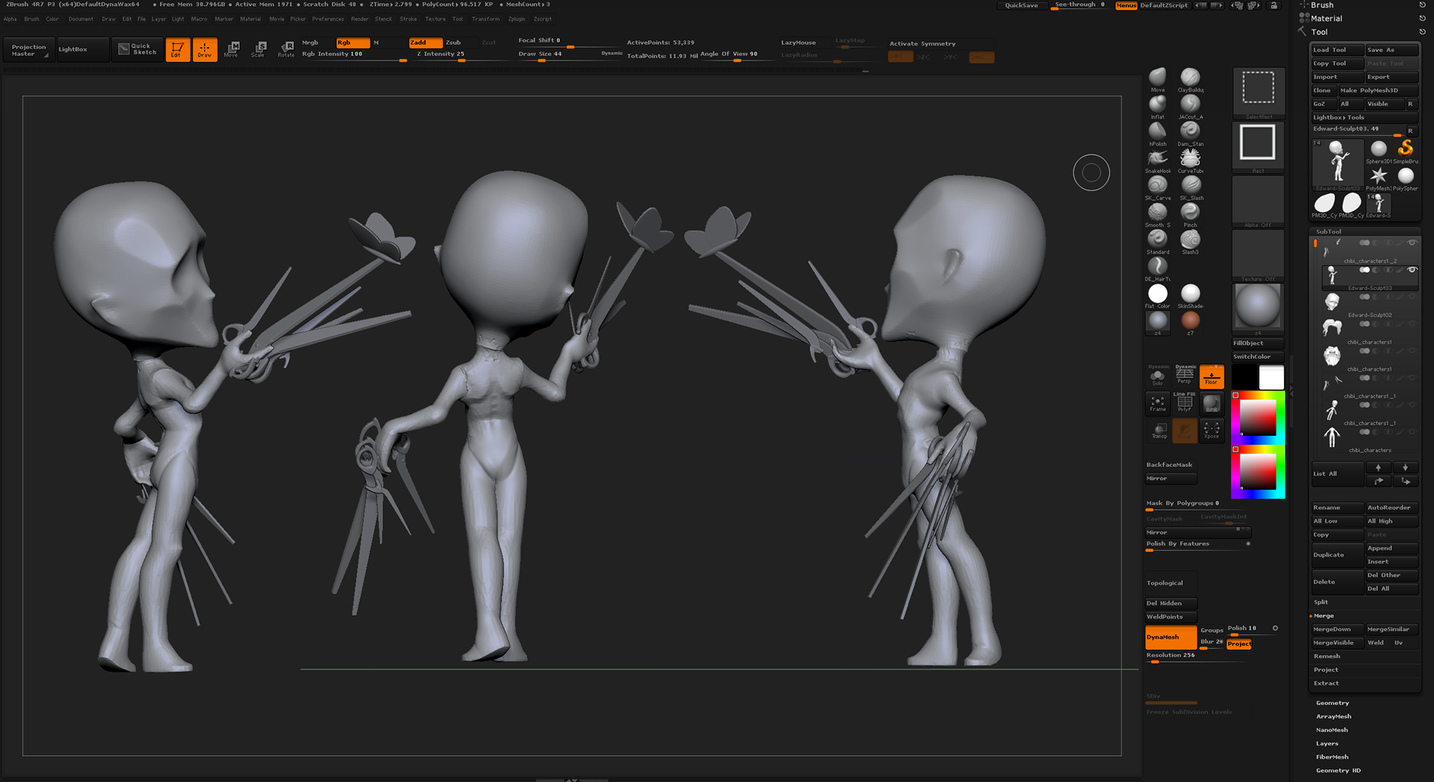This screenshot has height=782, width=1434.
Task: Toggle Transp transparency mode
Action: tap(1159, 430)
